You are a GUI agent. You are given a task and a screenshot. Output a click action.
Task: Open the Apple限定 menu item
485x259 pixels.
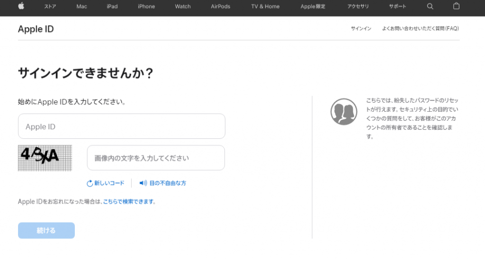[313, 6]
